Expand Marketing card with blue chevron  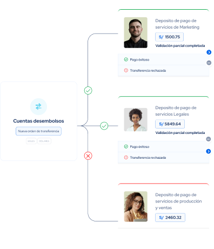(209, 52)
